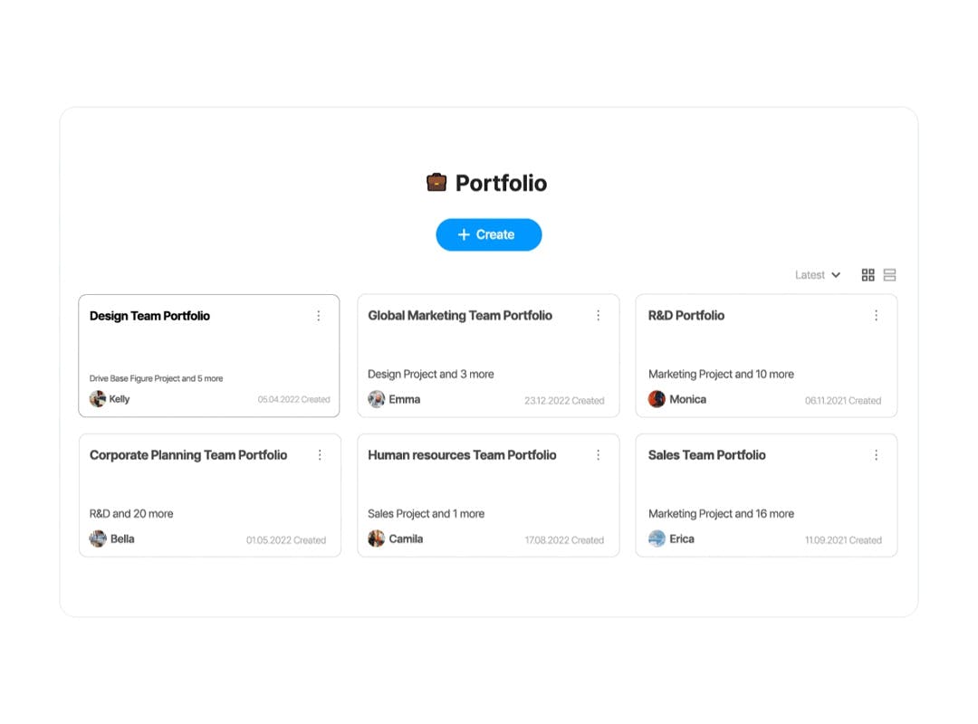This screenshot has height=724, width=978.
Task: Switch to the list view layout
Action: coord(890,275)
